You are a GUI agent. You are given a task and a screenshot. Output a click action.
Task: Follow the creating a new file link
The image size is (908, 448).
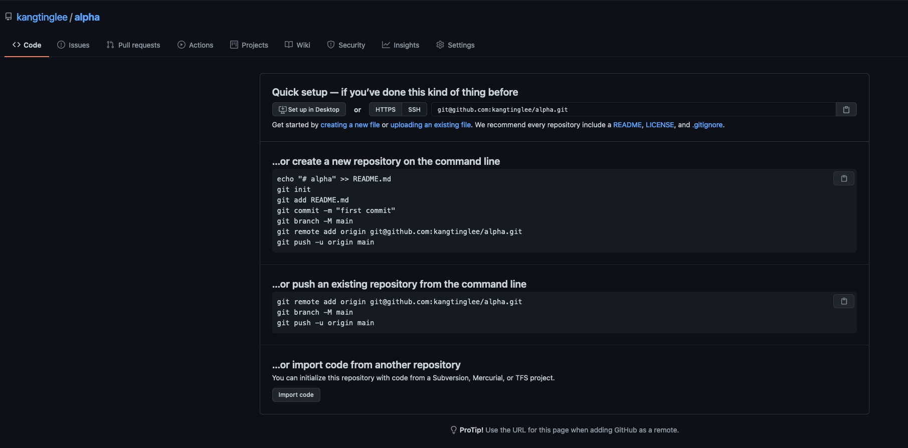coord(350,125)
